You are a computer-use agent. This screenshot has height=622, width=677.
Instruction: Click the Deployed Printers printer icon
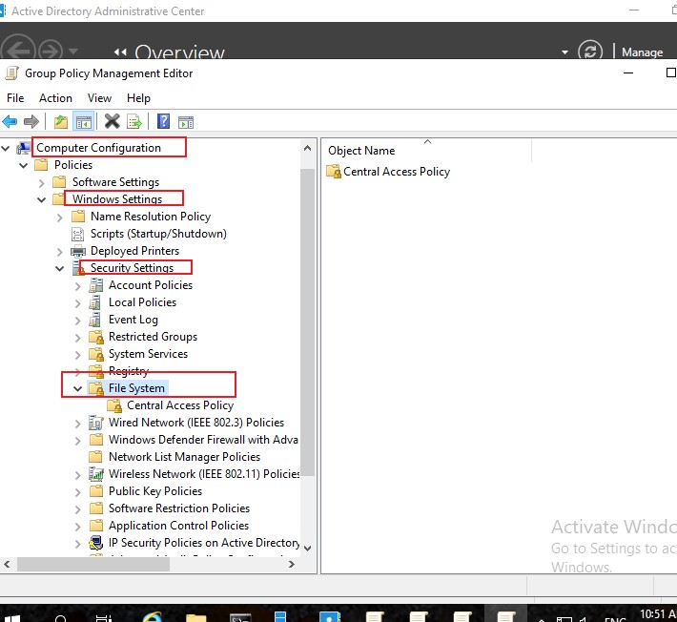tap(78, 251)
